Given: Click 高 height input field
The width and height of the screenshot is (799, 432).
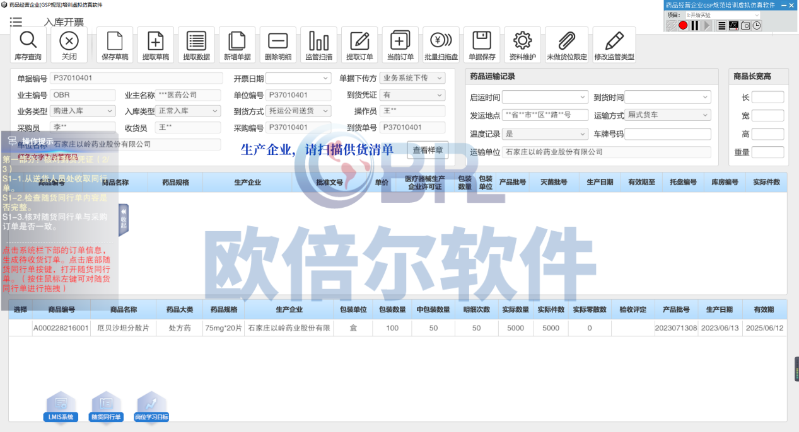Looking at the screenshot, I should (767, 134).
